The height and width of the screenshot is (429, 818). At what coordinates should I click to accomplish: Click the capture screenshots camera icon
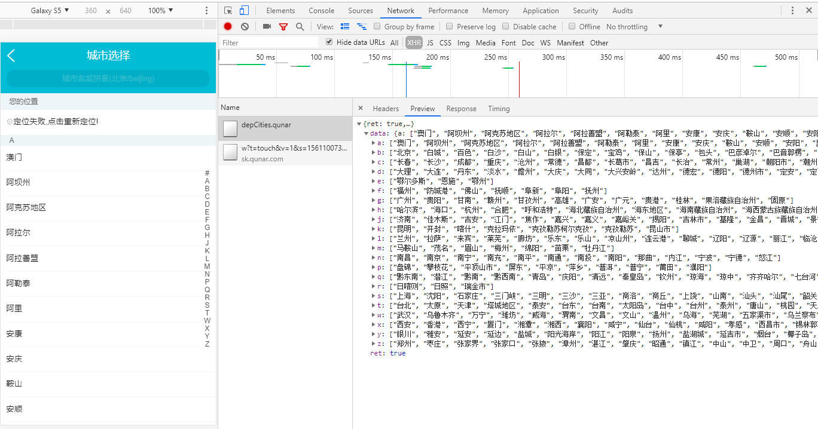(x=267, y=26)
